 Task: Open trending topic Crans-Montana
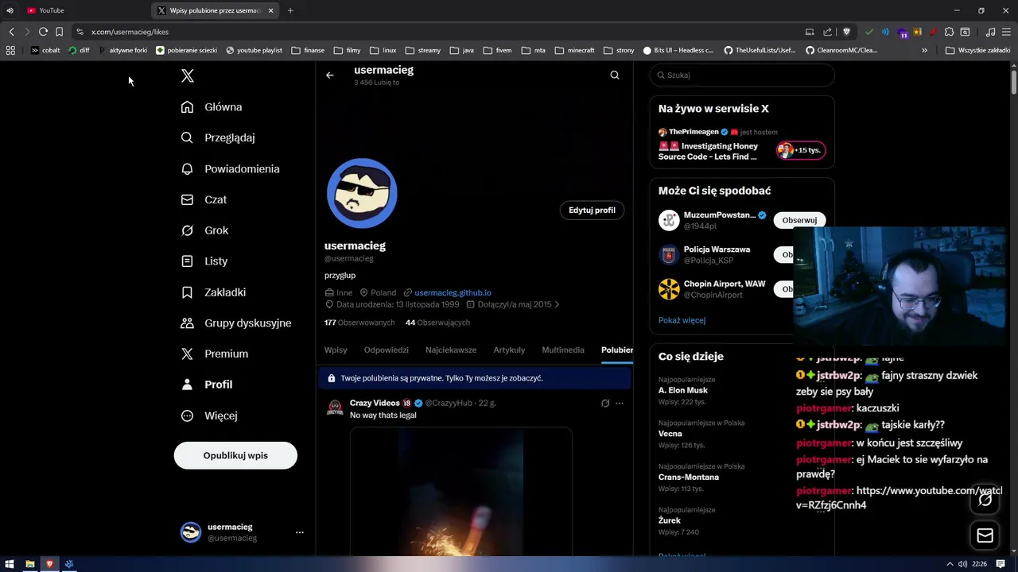click(x=689, y=477)
